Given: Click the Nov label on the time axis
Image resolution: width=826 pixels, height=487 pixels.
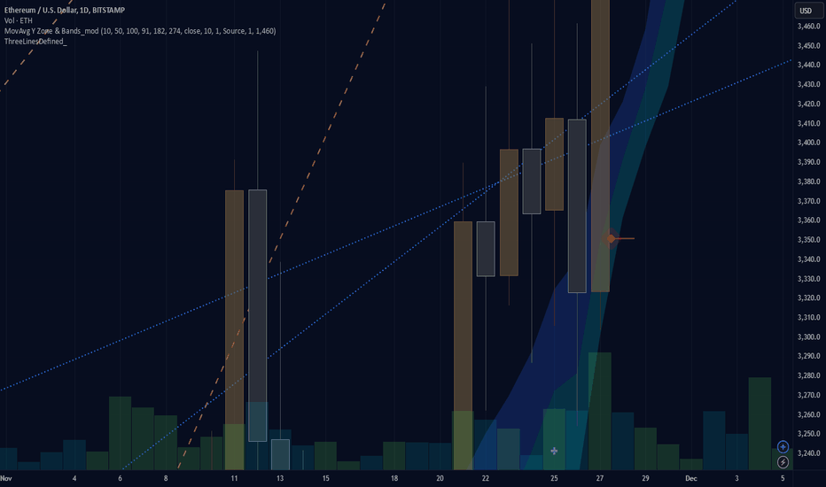Looking at the screenshot, I should (6, 478).
